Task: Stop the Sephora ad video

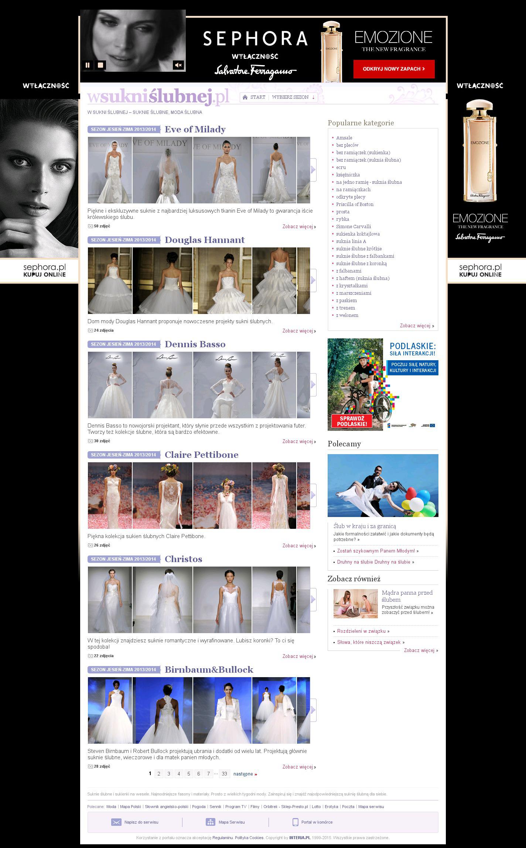Action: [x=100, y=65]
